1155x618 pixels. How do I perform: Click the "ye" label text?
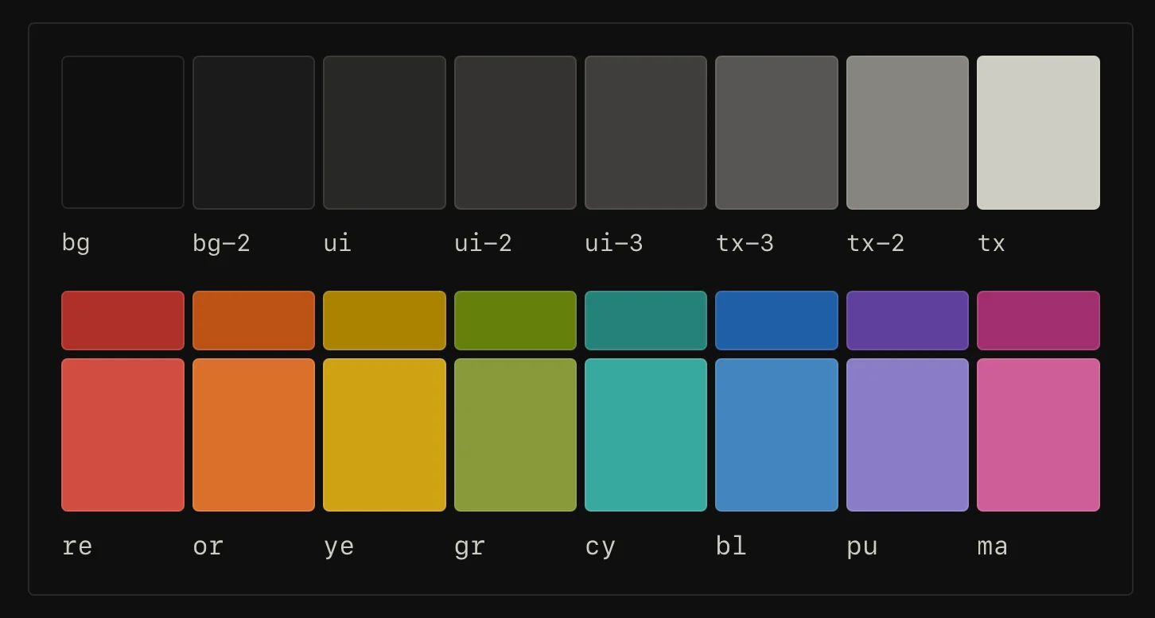click(x=339, y=547)
